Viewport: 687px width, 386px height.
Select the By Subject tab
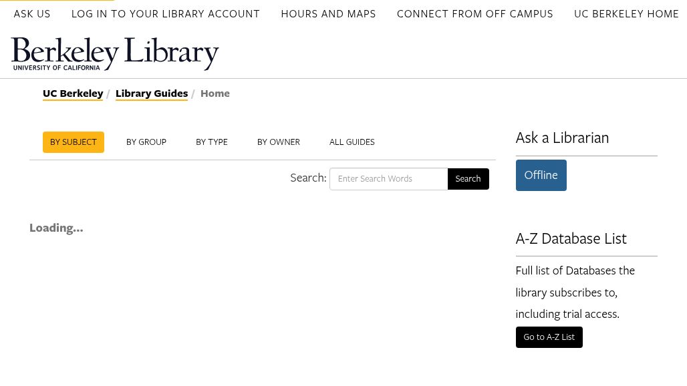pos(74,142)
